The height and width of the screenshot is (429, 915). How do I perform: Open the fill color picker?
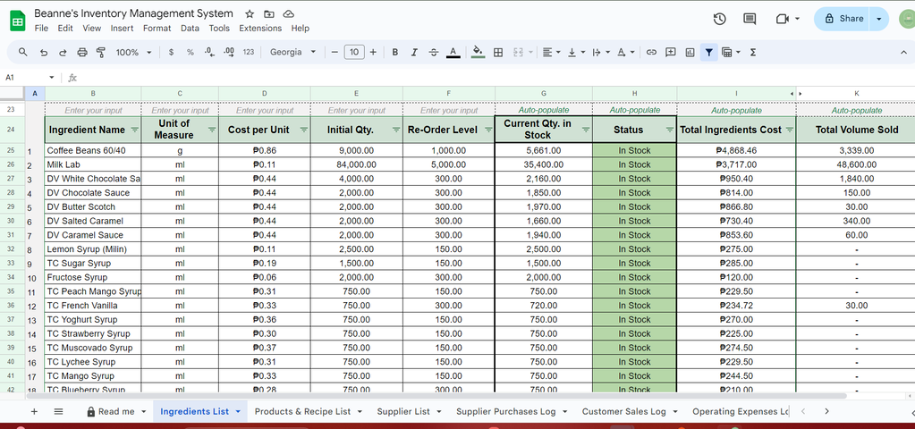point(478,53)
